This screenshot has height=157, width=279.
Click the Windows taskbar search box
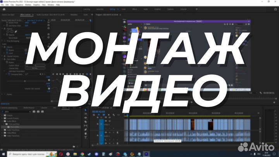tap(32, 154)
